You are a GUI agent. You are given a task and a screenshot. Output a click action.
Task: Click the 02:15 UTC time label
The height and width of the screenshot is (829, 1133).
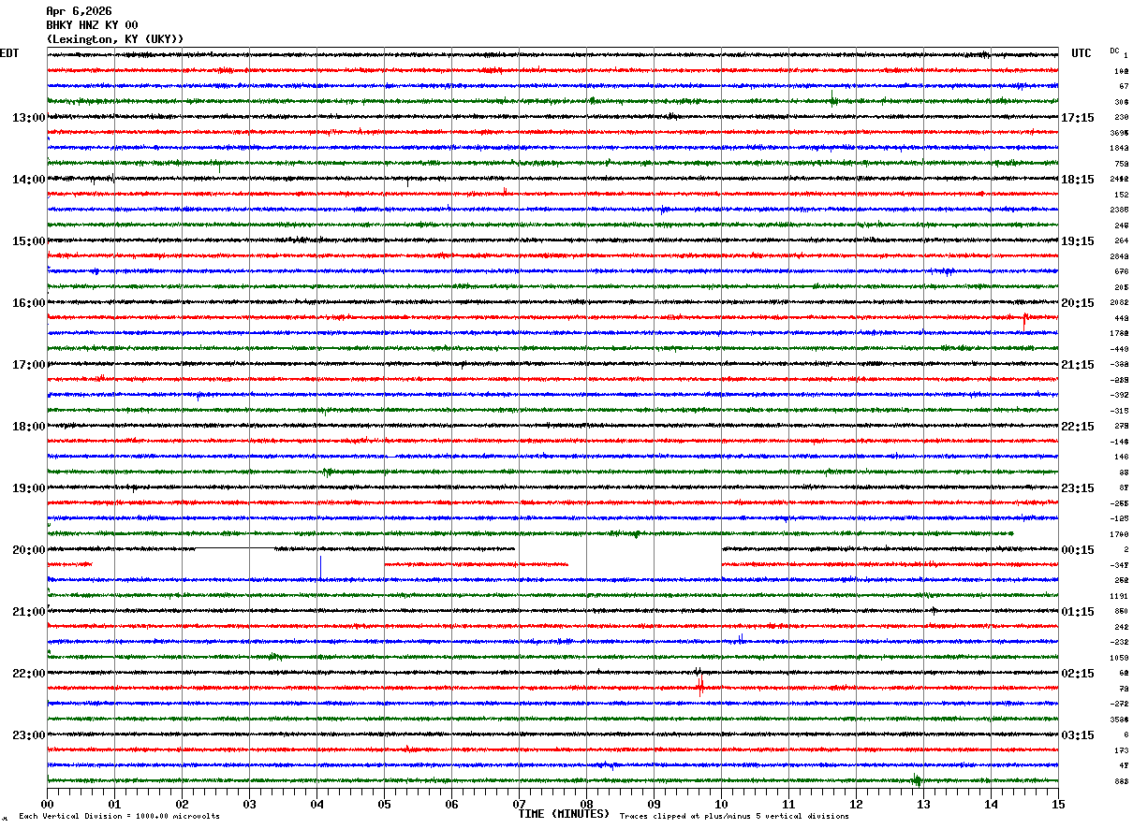[1078, 674]
